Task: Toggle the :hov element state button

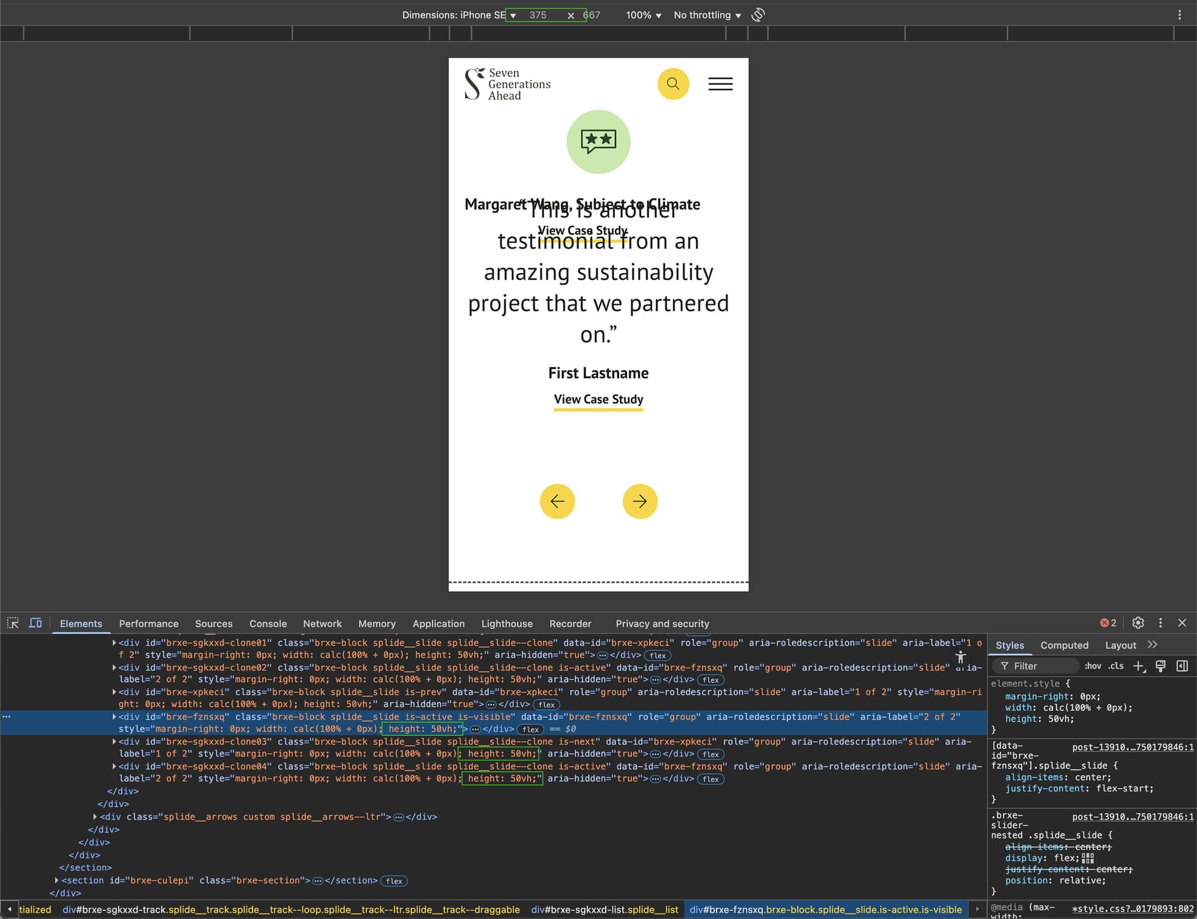Action: 1093,666
